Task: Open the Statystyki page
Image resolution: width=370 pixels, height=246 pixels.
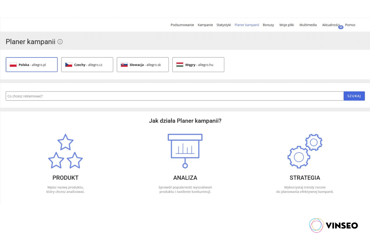Action: pos(224,25)
